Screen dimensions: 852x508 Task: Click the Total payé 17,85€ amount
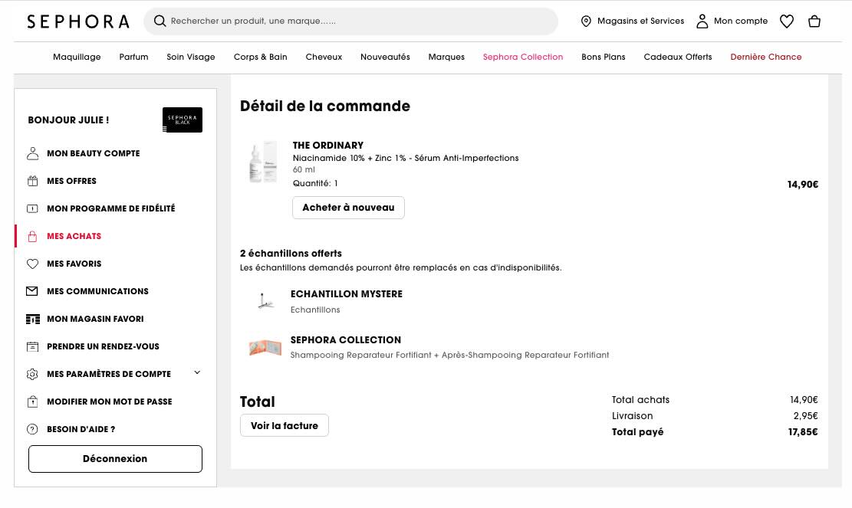[803, 433]
